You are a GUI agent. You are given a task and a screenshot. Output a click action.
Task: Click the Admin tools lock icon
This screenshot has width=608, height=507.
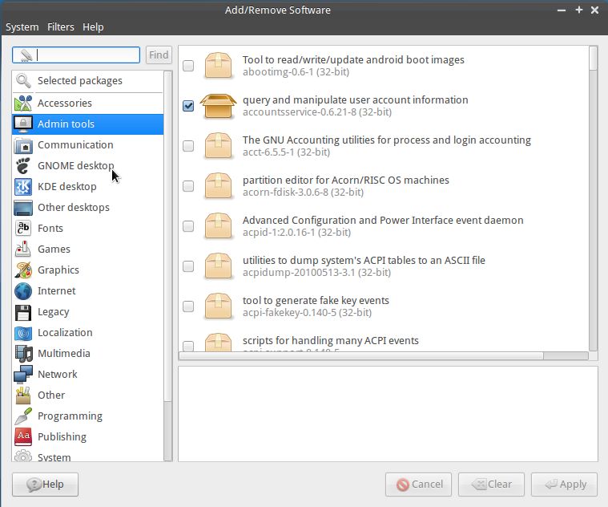23,124
